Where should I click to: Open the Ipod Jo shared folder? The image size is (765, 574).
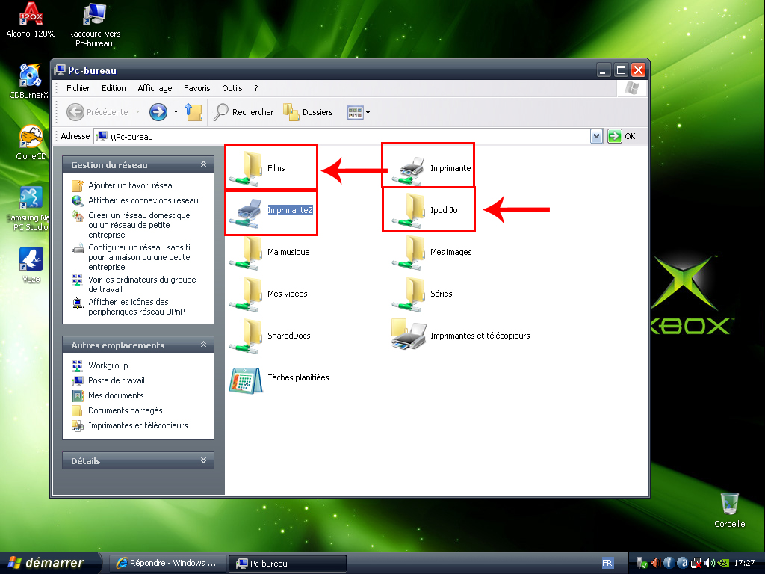tap(425, 210)
